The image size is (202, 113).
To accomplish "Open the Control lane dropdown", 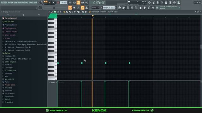I will click(53, 82).
